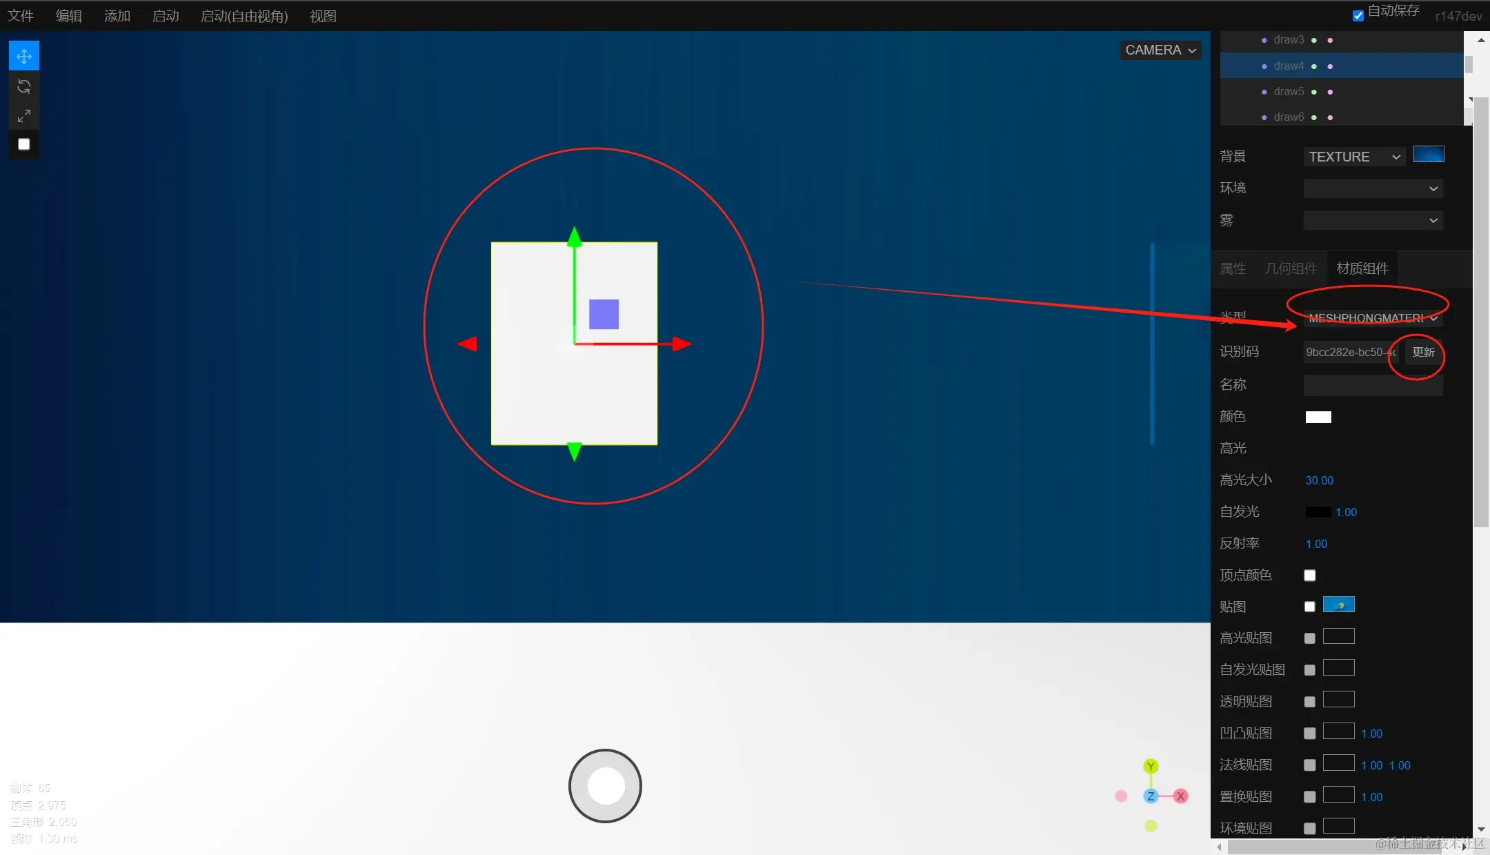The image size is (1490, 855).
Task: Enable the 贴图 map checkbox
Action: click(x=1309, y=607)
